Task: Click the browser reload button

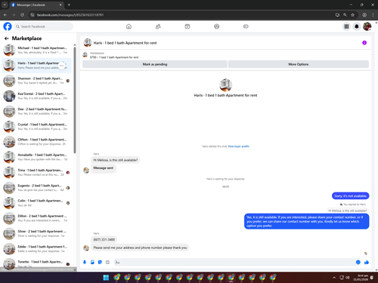Action: [22, 15]
